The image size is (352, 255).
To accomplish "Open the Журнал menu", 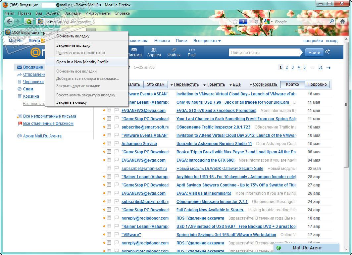I will (x=53, y=13).
